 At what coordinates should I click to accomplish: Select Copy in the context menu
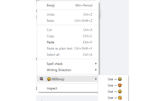pyautogui.click(x=68, y=36)
